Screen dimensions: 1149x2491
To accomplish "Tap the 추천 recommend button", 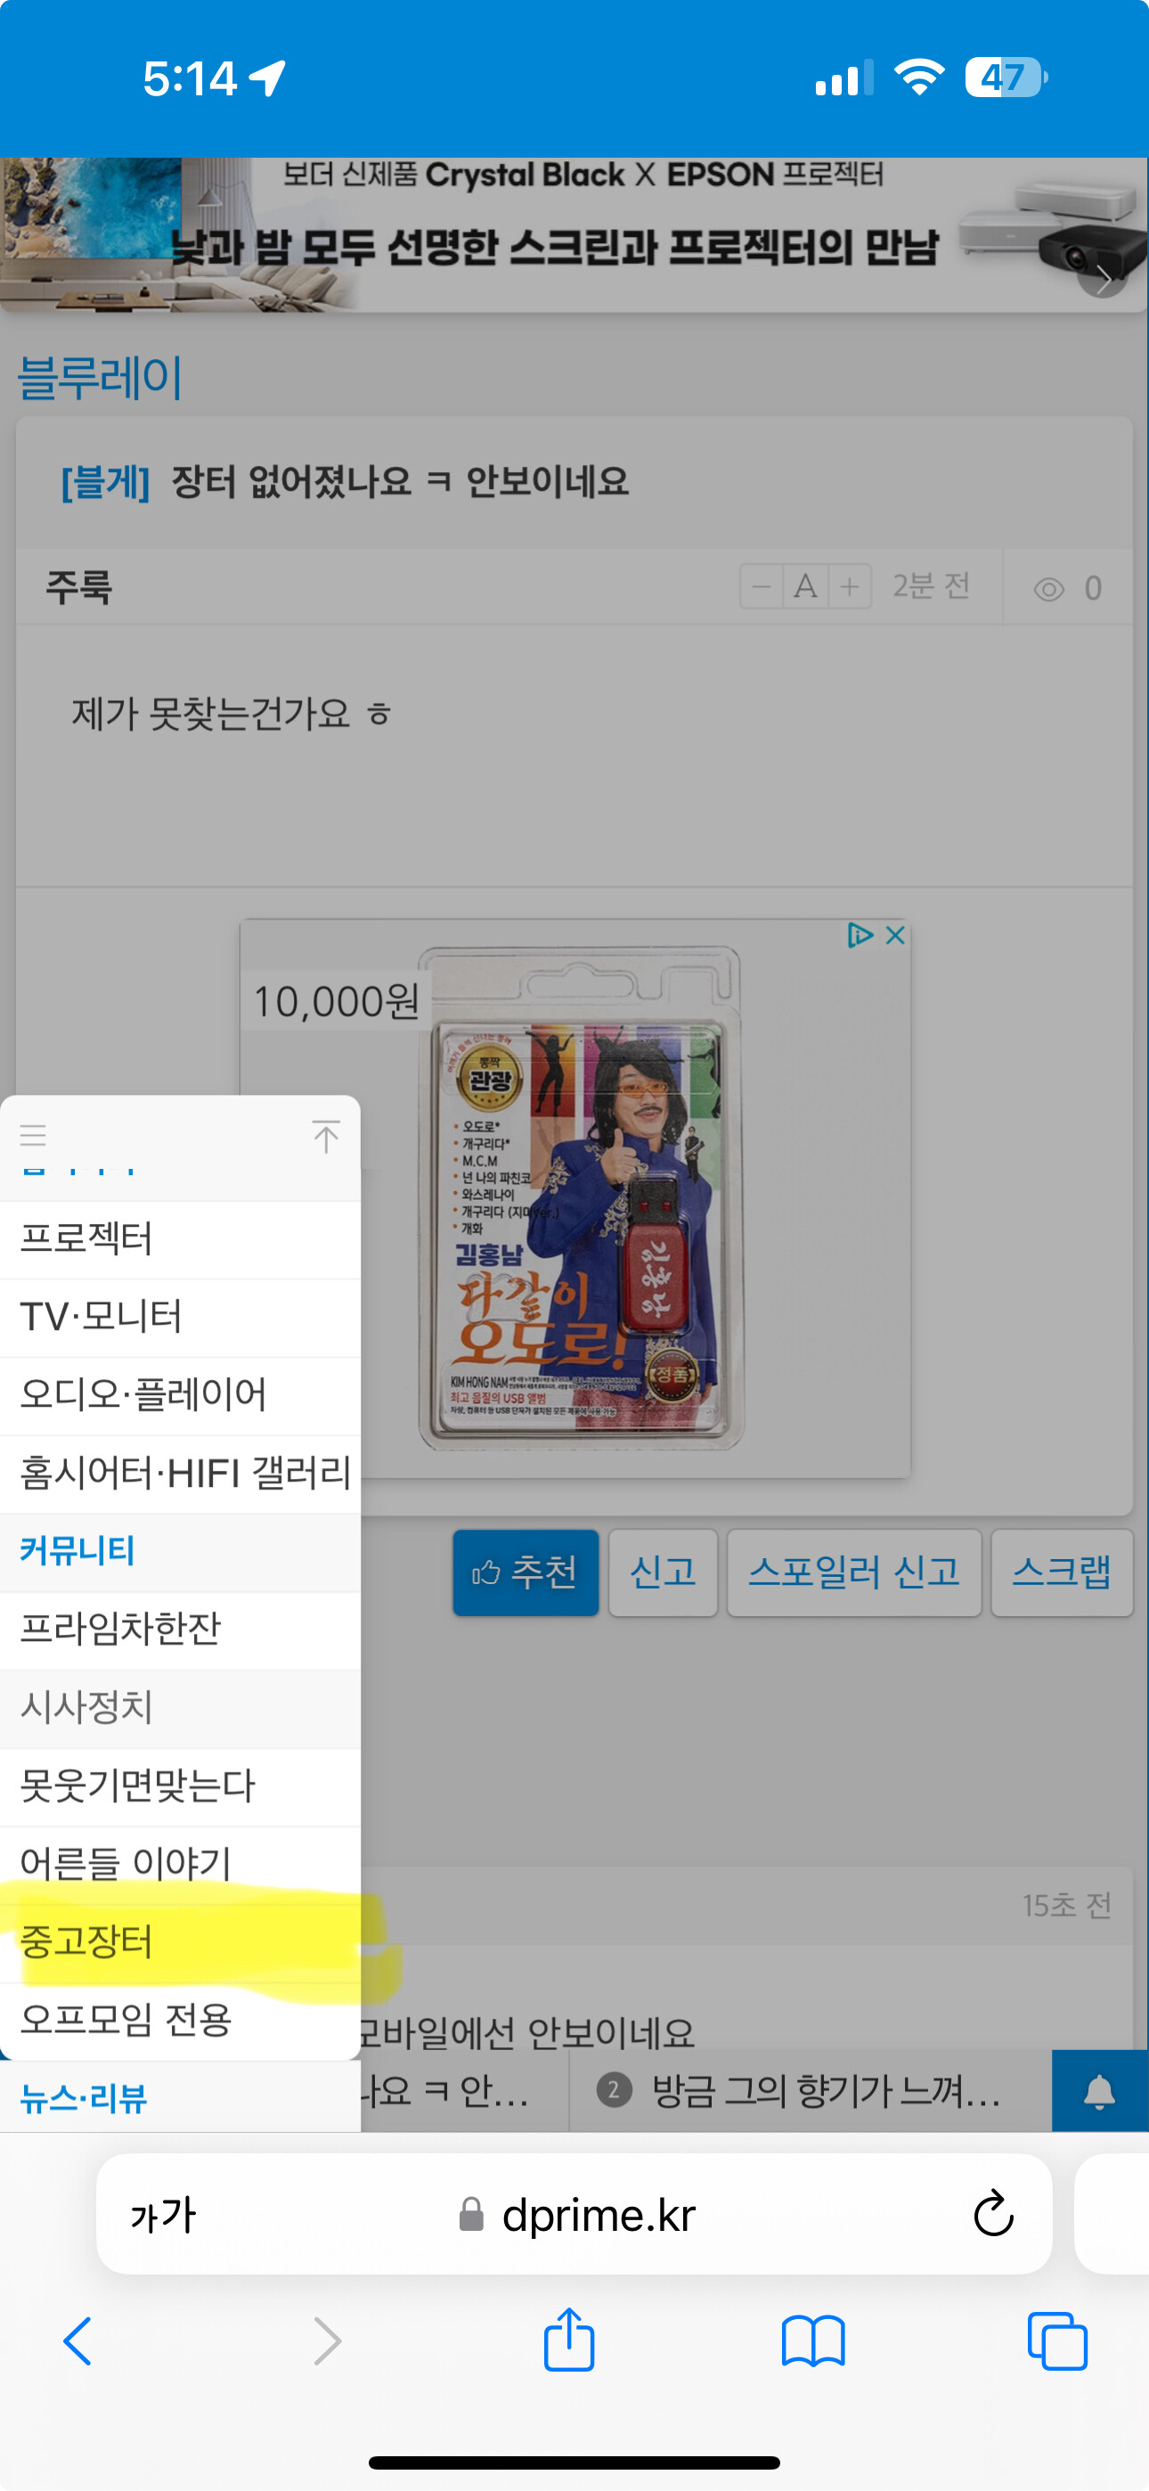I will (526, 1572).
